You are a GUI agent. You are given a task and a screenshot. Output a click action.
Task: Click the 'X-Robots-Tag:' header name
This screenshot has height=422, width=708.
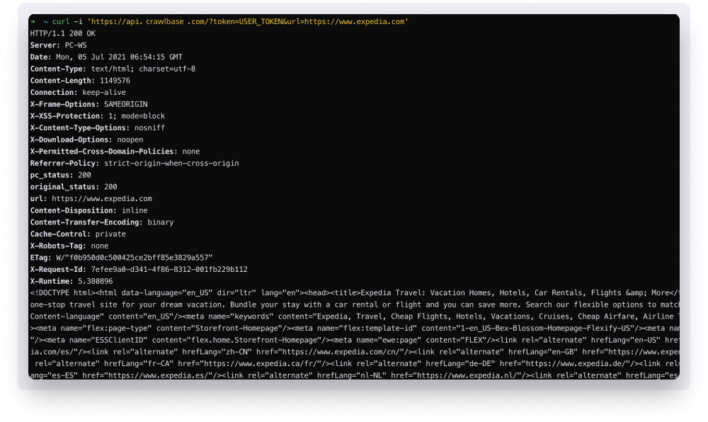pyautogui.click(x=58, y=246)
